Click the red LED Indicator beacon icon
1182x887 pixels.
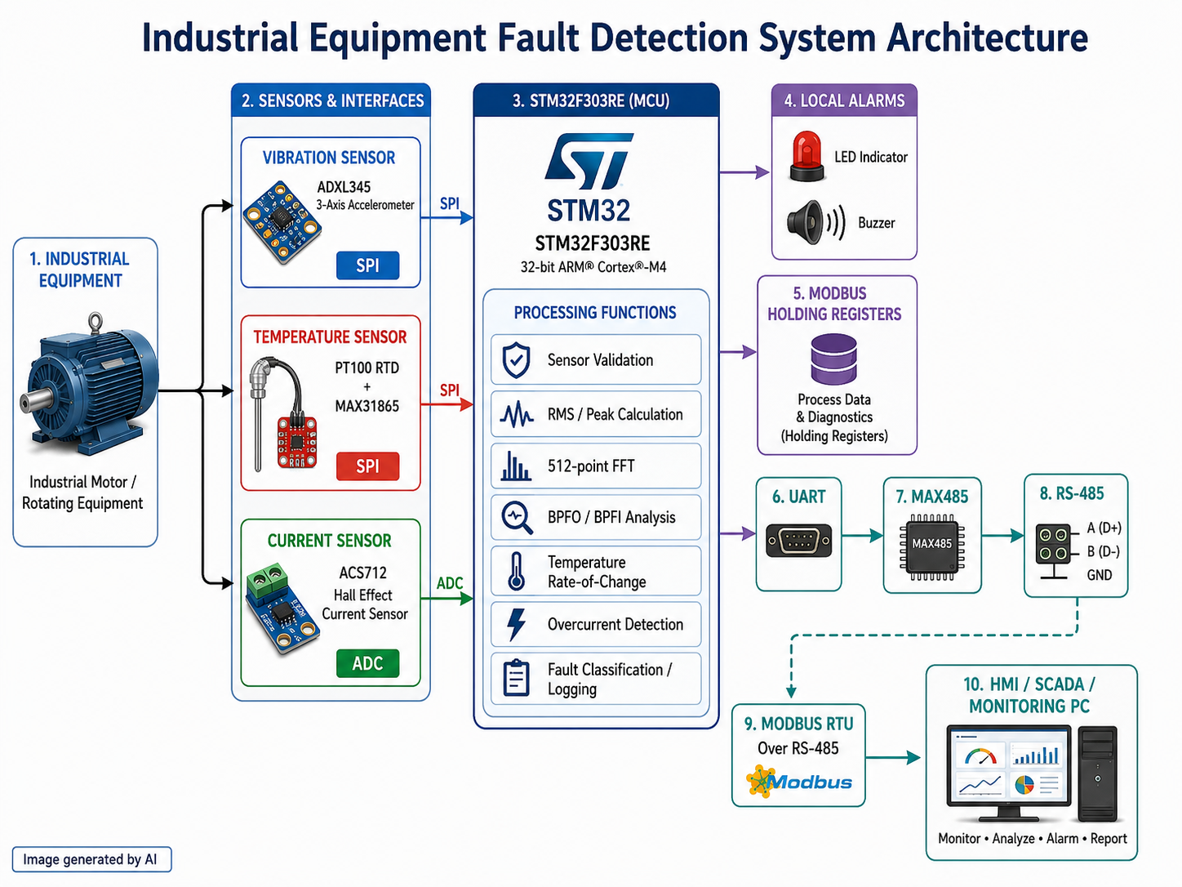[x=807, y=156]
